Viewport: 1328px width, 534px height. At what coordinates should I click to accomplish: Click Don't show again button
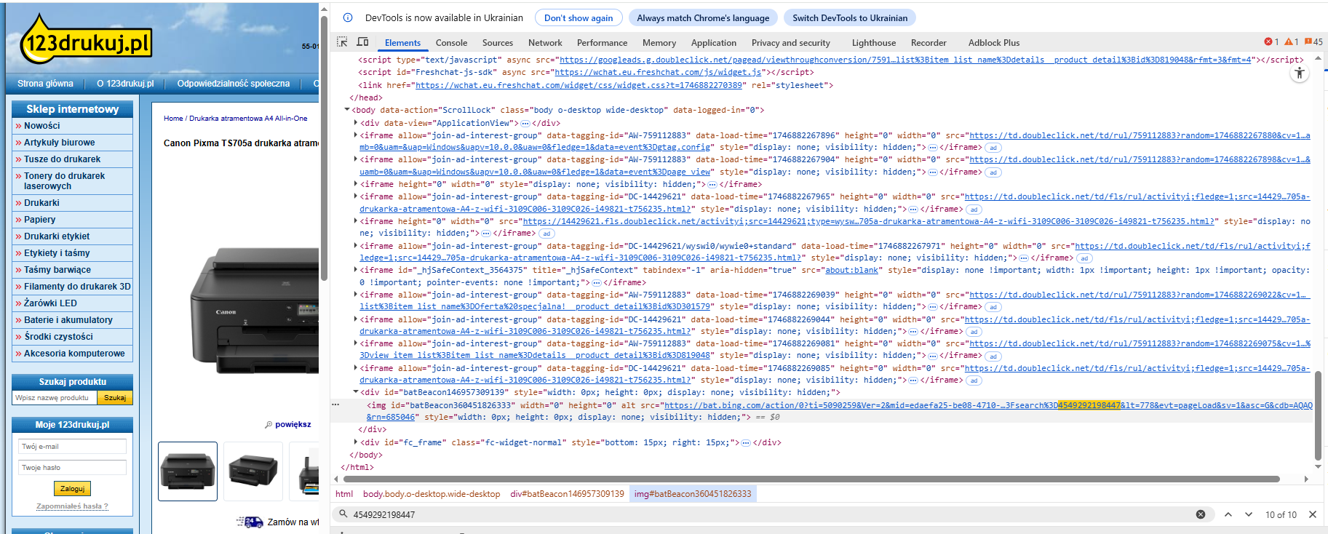pyautogui.click(x=578, y=17)
